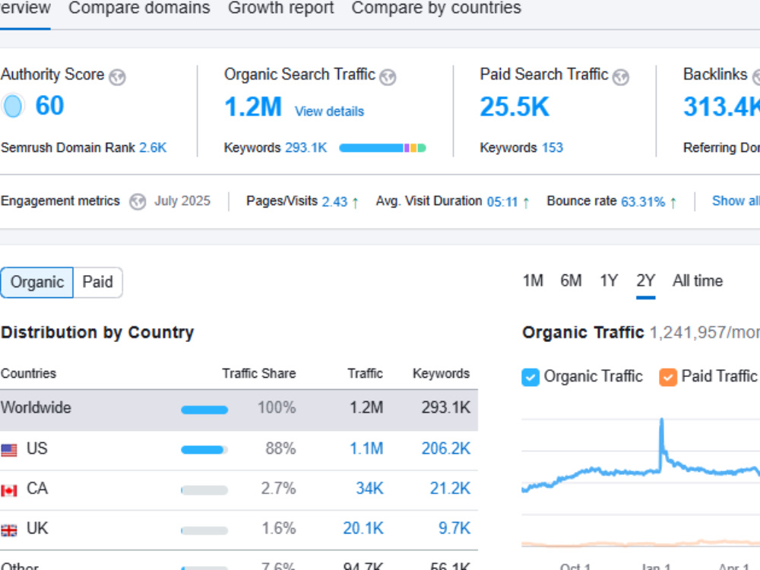This screenshot has width=760, height=570.
Task: Click the Show all engagement link
Action: coord(736,201)
